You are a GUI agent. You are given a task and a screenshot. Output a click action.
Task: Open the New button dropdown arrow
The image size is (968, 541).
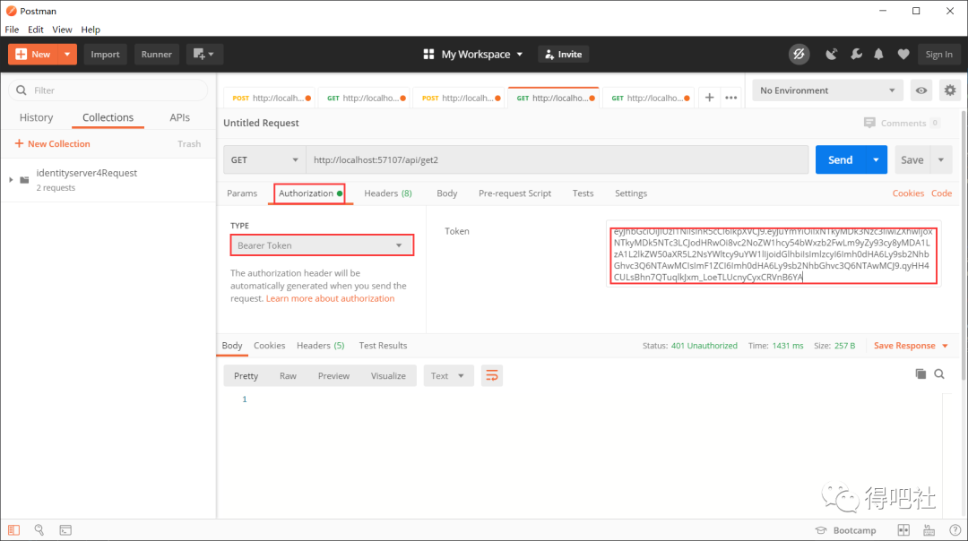tap(67, 55)
